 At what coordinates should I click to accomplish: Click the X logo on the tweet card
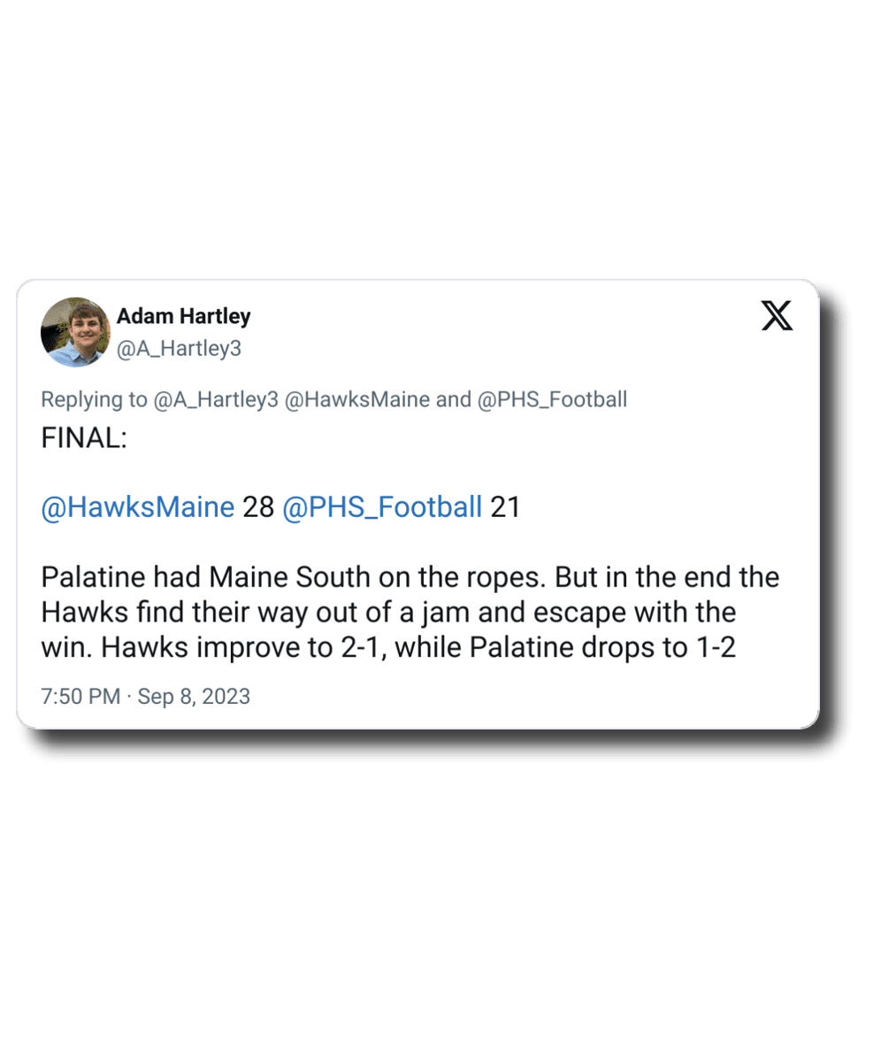coord(777,316)
